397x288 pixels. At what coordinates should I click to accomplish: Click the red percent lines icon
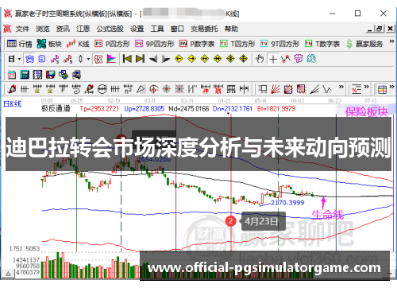[357, 89]
